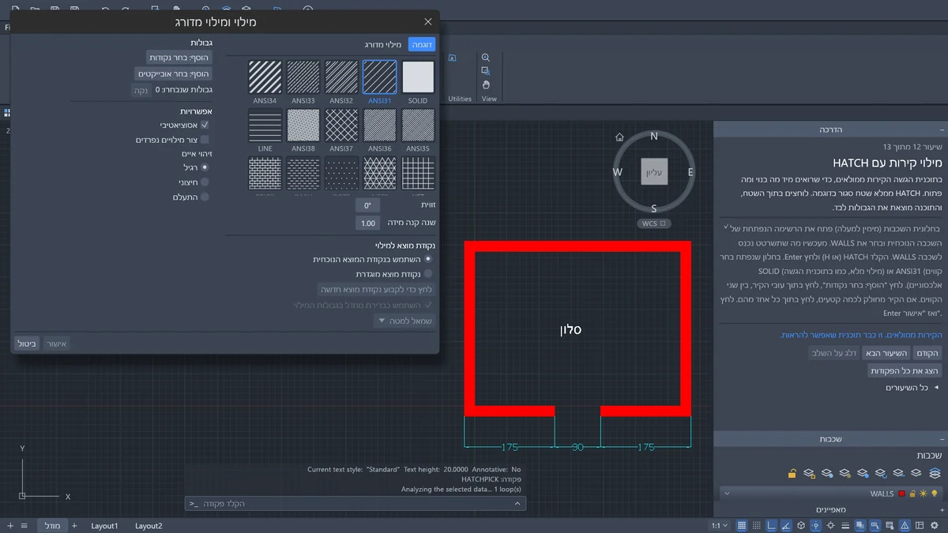Choose the ANSI31 hatch pattern swatch
Image resolution: width=948 pixels, height=533 pixels.
379,77
